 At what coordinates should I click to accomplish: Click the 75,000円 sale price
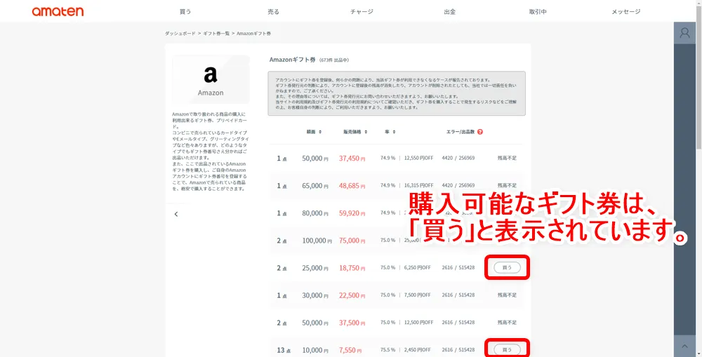pos(352,241)
